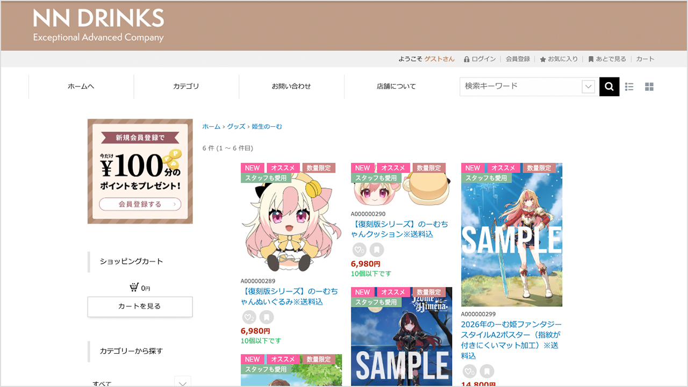
Task: Favorite heart icon for のーむちゃんクッション
Action: coord(359,250)
